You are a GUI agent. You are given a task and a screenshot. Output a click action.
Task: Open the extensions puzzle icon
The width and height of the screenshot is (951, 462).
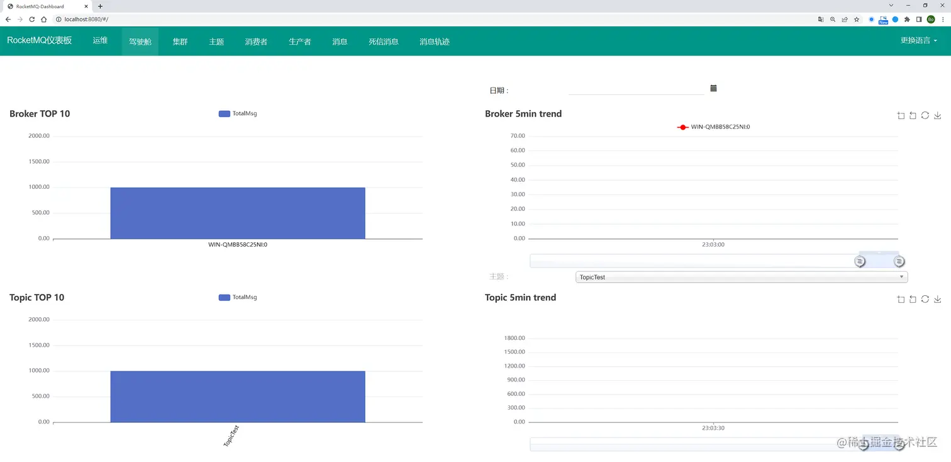(907, 20)
